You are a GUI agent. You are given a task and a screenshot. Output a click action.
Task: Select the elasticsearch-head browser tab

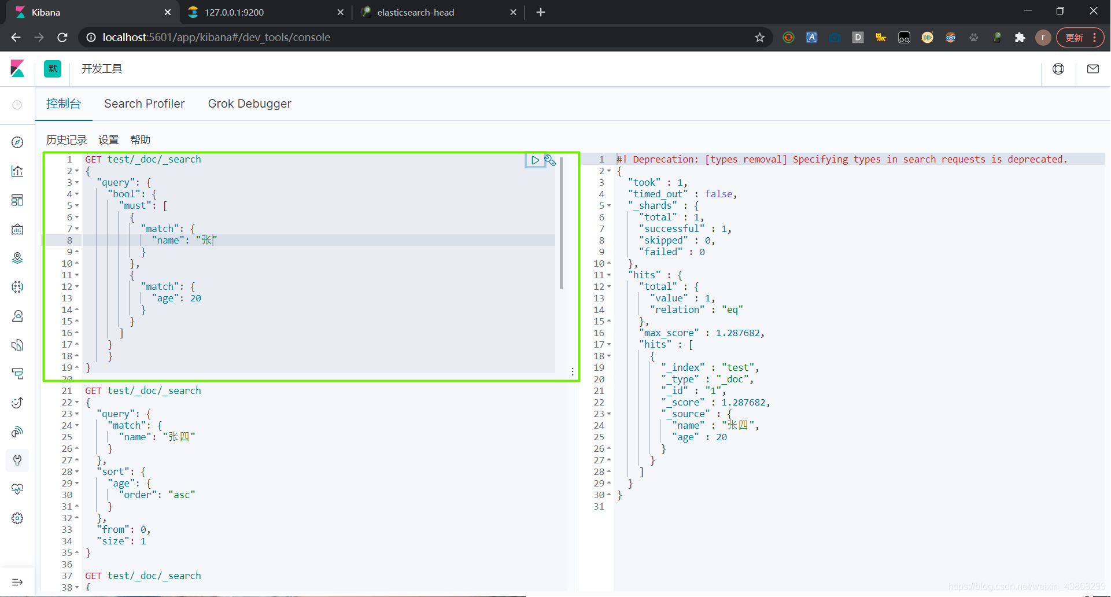[x=437, y=12]
